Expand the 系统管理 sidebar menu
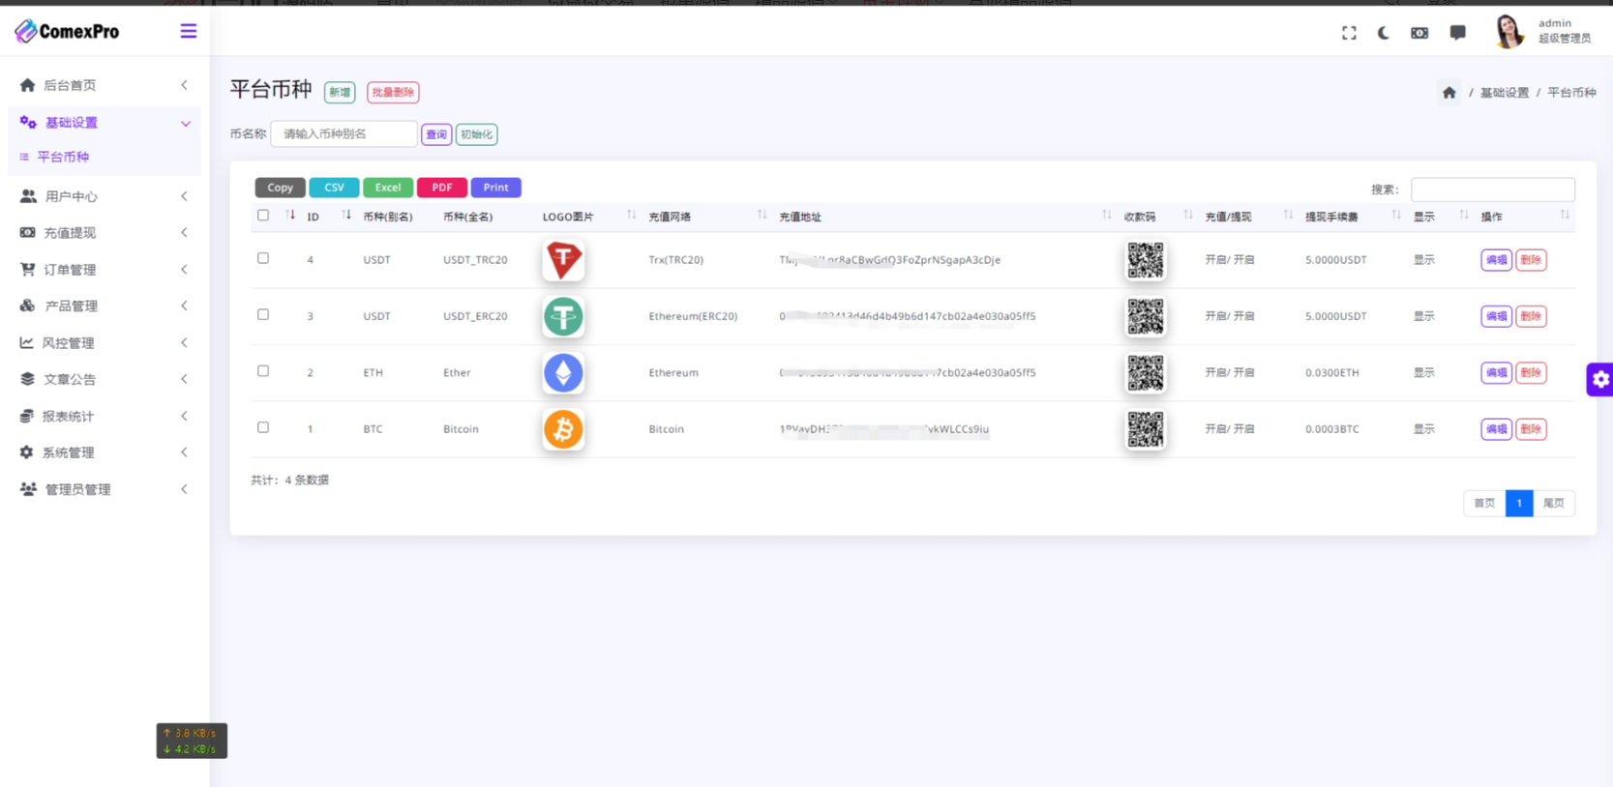 [104, 452]
